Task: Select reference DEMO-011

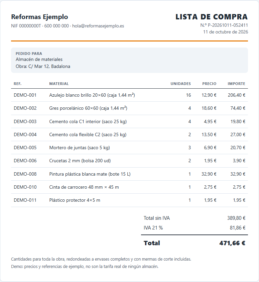Action: click(x=25, y=200)
